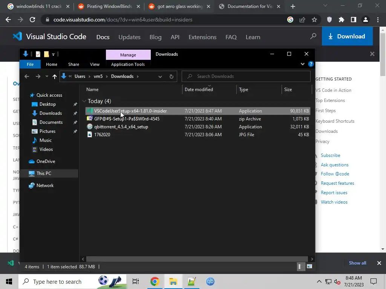Sort files by Date modified column
The height and width of the screenshot is (289, 386).
[x=209, y=90]
